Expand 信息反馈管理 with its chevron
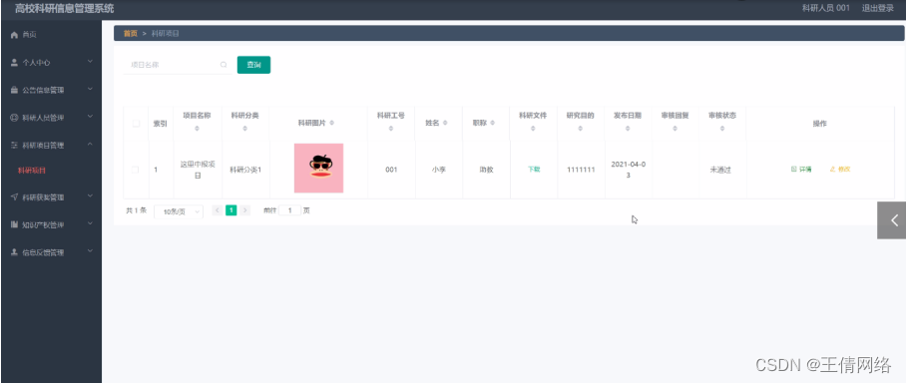The image size is (907, 383). click(90, 251)
